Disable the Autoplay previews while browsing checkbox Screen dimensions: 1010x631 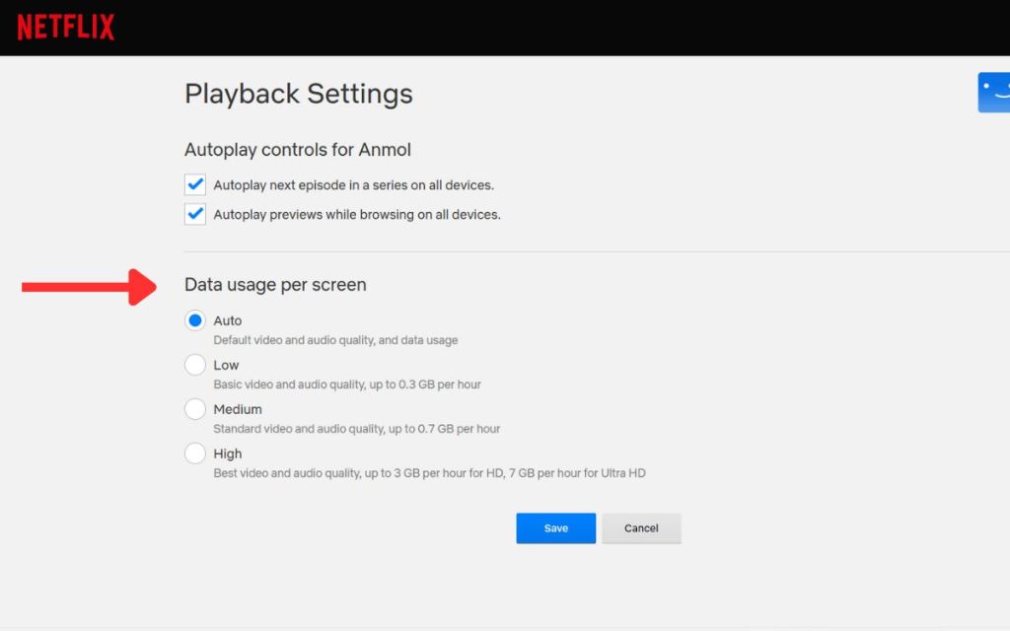195,214
